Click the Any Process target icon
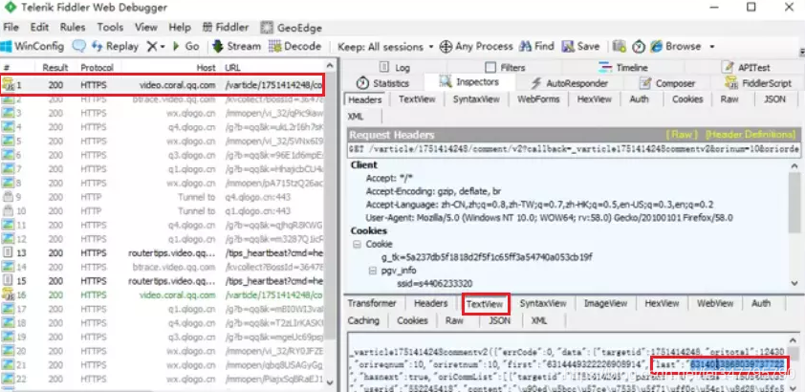The image size is (805, 392). click(x=446, y=47)
